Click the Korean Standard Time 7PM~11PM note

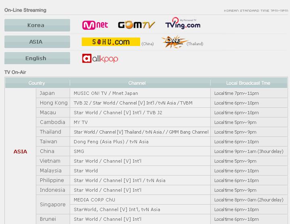[256, 11]
